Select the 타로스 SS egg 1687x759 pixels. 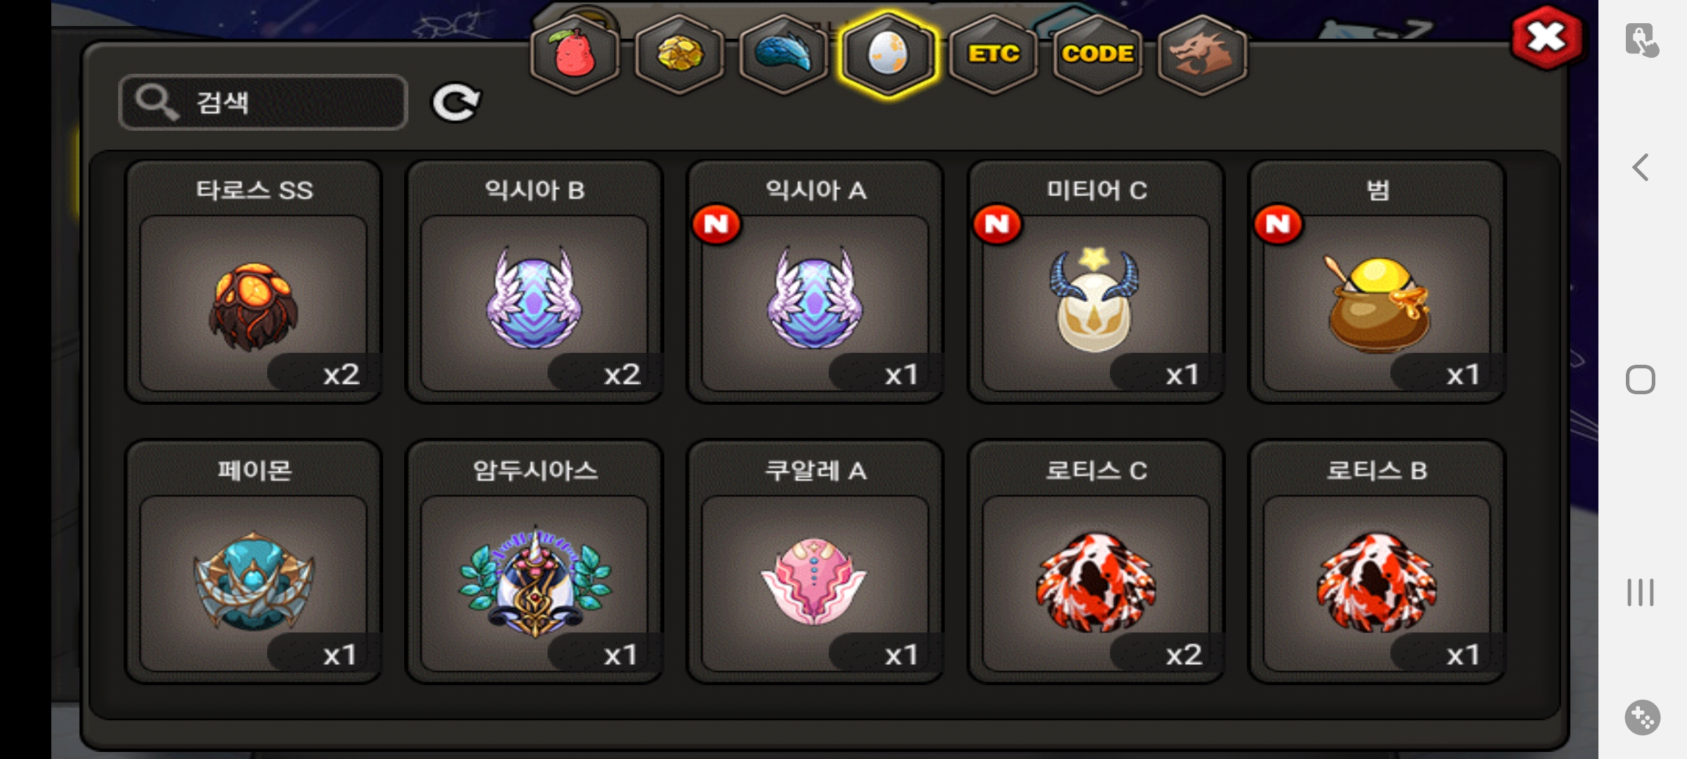pyautogui.click(x=254, y=281)
